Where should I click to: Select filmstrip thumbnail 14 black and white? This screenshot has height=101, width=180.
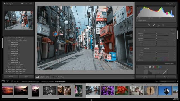click(49, 91)
